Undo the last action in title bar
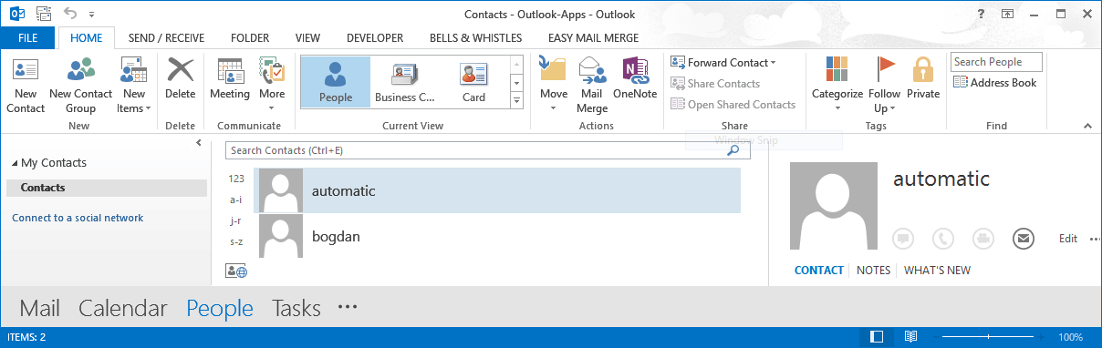Viewport: 1102px width, 348px height. pos(71,14)
